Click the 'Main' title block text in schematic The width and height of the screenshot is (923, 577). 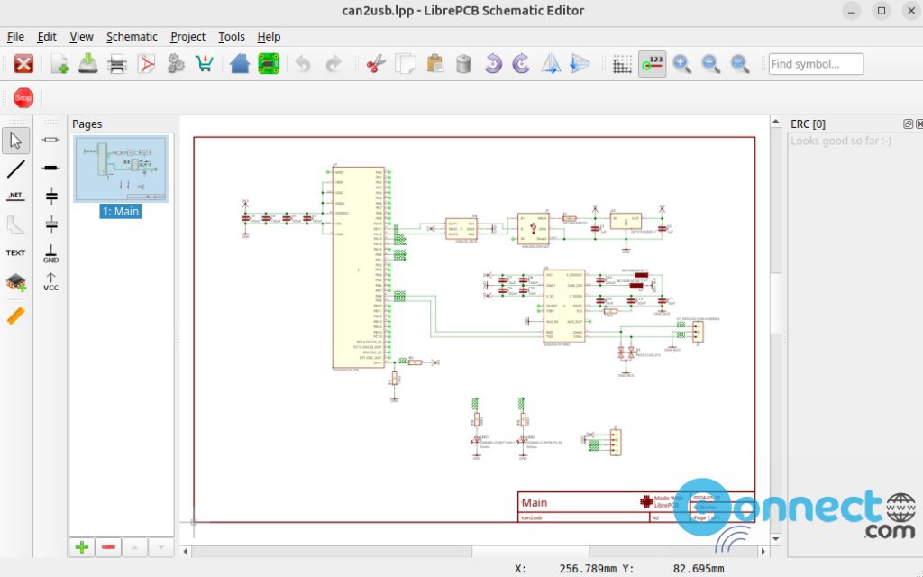pos(534,502)
